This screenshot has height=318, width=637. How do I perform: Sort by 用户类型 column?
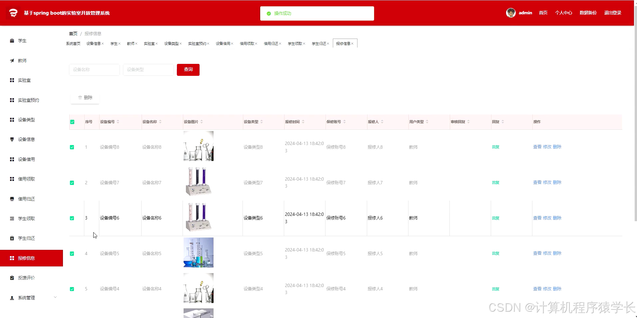(427, 122)
